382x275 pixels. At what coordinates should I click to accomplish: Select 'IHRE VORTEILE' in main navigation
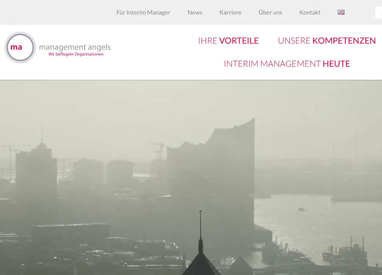[x=228, y=41]
